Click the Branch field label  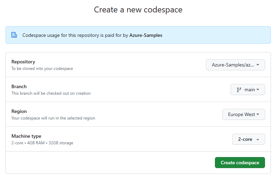pyautogui.click(x=19, y=86)
